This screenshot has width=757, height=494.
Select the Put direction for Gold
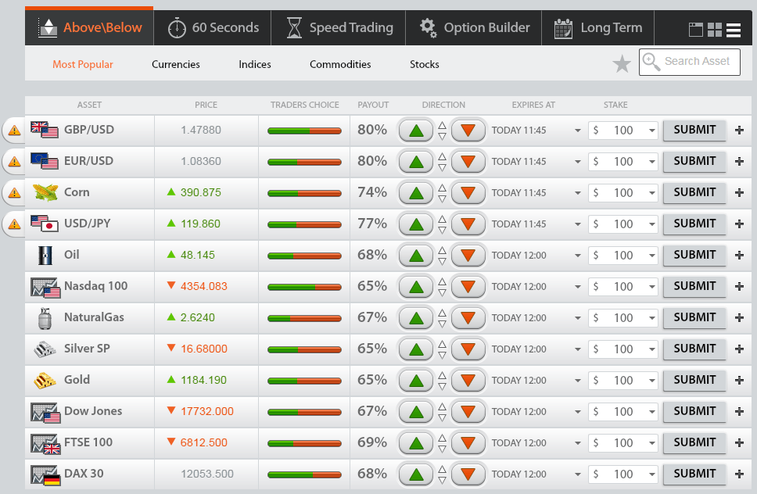click(x=468, y=380)
